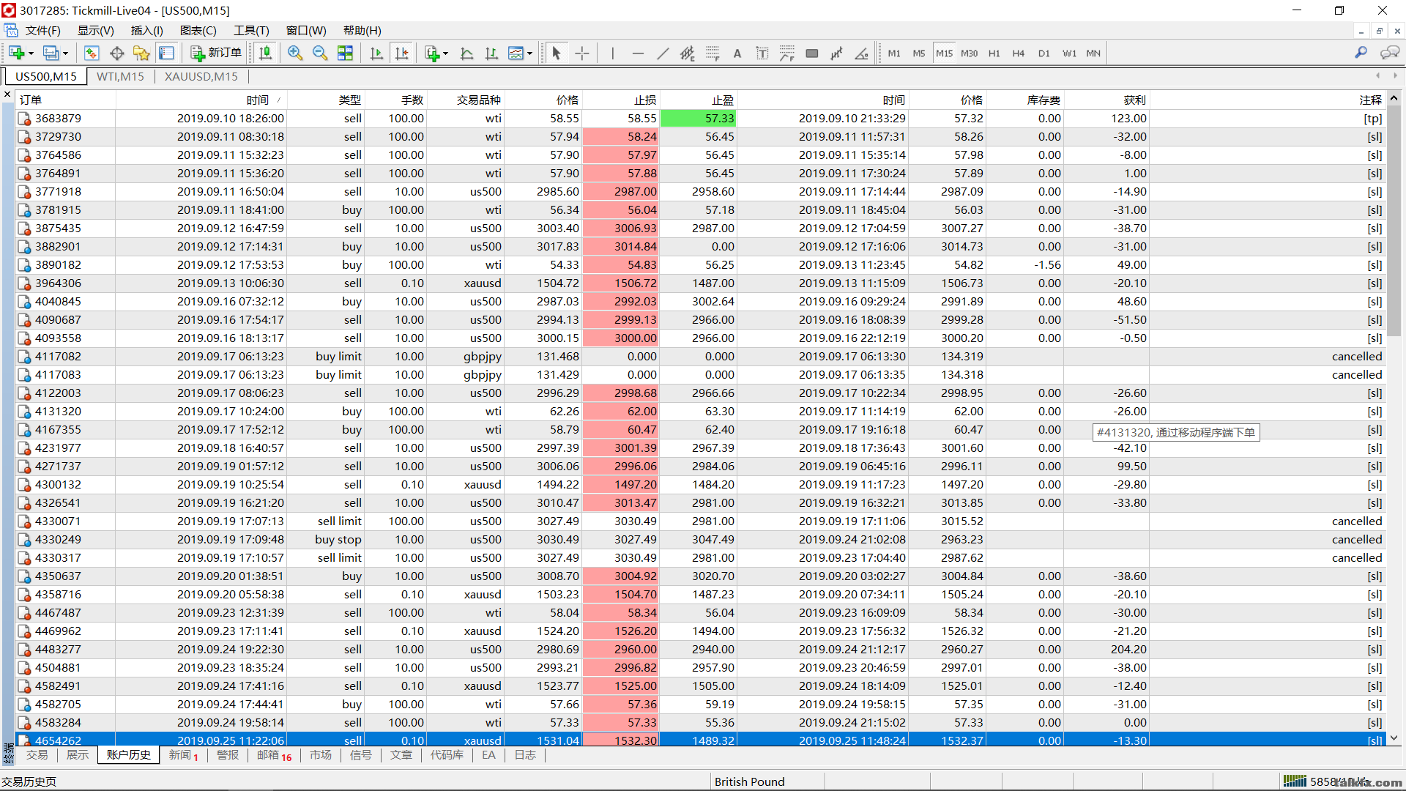Viewport: 1406px width, 791px height.
Task: Expand the Templates dropdown arrow
Action: coord(529,53)
